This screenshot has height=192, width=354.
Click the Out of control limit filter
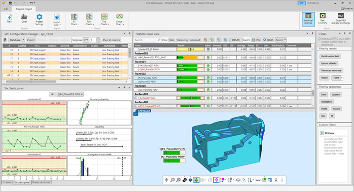[330, 56]
